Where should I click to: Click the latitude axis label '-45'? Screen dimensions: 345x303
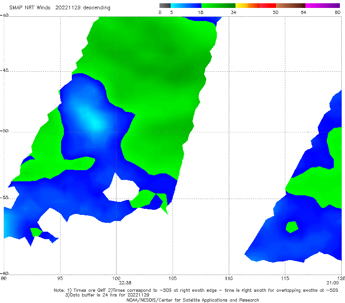click(4, 70)
